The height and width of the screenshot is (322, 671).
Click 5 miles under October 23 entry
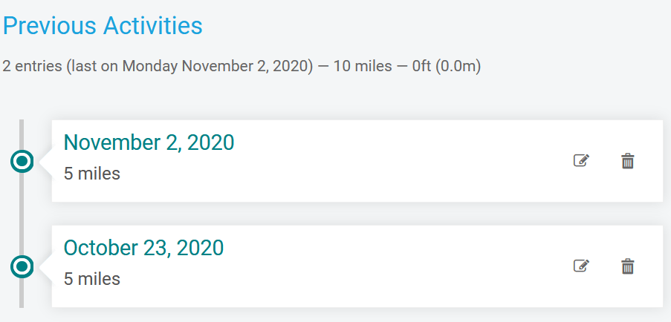(x=92, y=278)
